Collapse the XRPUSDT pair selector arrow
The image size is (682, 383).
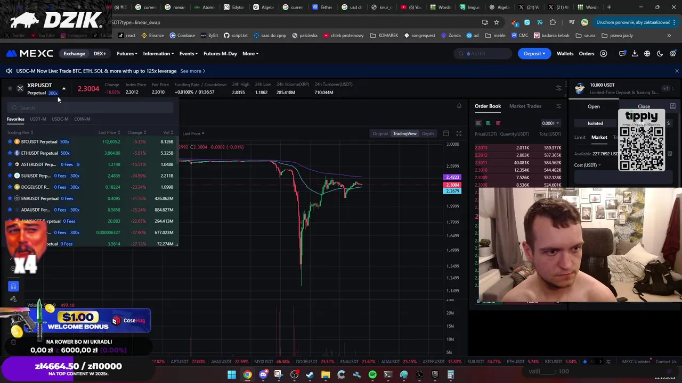pos(64,88)
